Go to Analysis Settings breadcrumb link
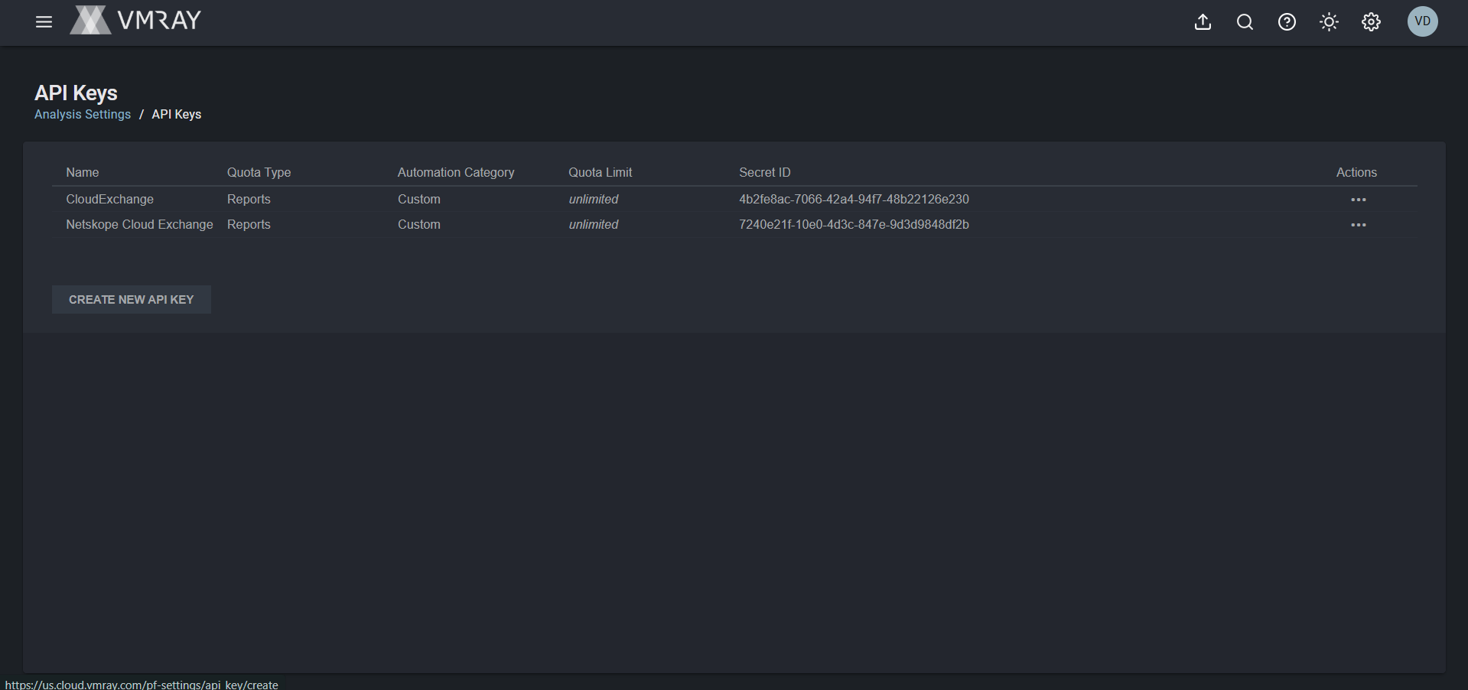 (83, 114)
